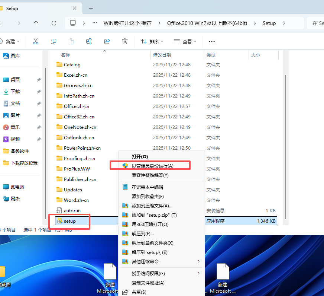Click the Setup breadcrumb in the address bar
The width and height of the screenshot is (324, 296).
coord(269,23)
